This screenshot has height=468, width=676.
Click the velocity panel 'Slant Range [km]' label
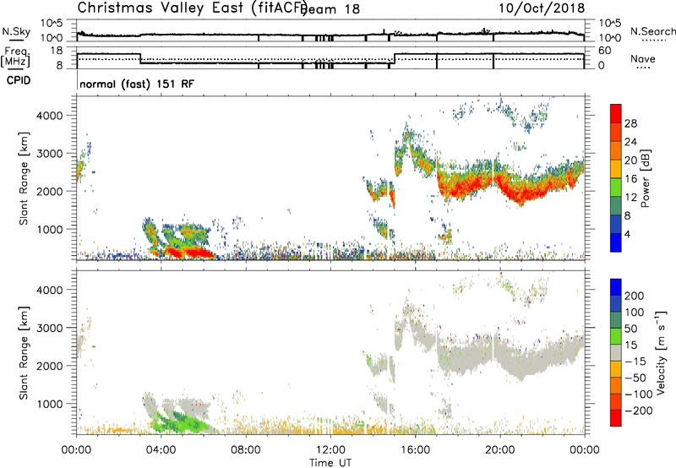[24, 353]
